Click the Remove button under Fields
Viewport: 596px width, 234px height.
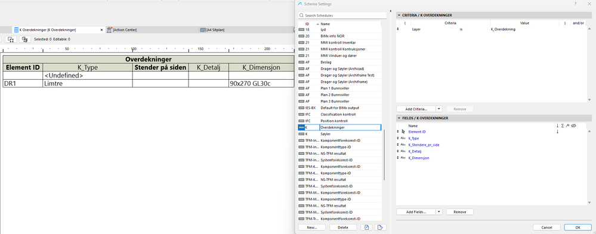click(460, 211)
